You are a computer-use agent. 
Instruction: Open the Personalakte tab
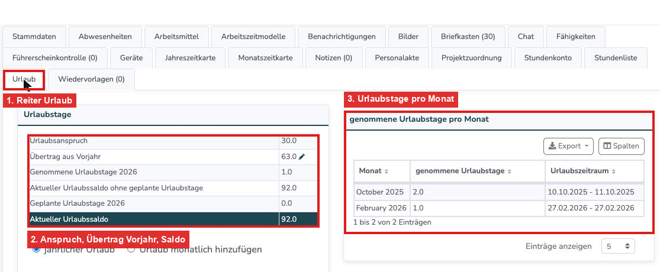point(397,58)
